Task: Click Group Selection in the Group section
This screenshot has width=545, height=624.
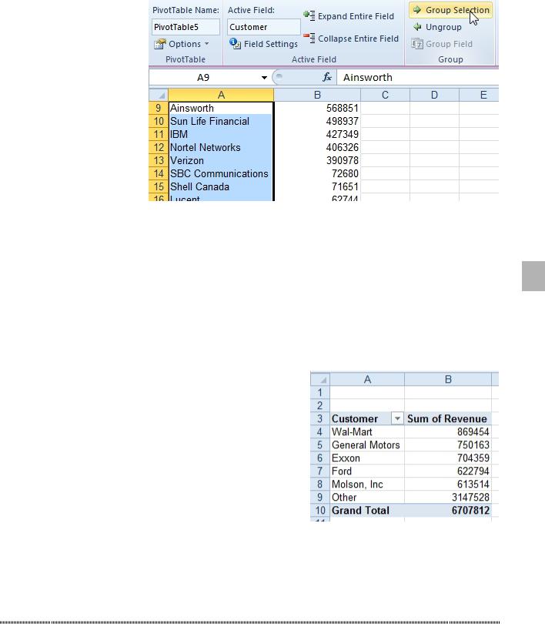Action: coord(451,10)
